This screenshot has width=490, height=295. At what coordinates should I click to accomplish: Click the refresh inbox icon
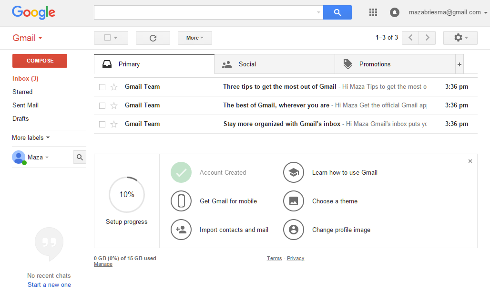point(153,38)
